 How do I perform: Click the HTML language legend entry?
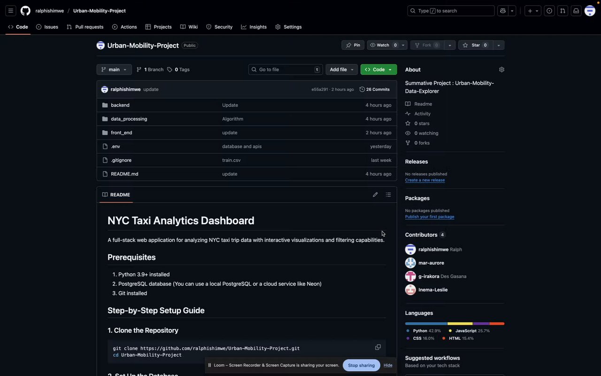pos(458,338)
